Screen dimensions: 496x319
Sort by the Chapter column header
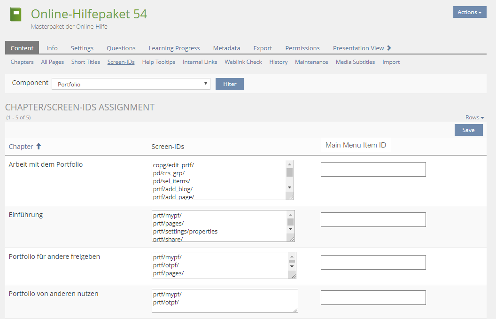click(21, 147)
